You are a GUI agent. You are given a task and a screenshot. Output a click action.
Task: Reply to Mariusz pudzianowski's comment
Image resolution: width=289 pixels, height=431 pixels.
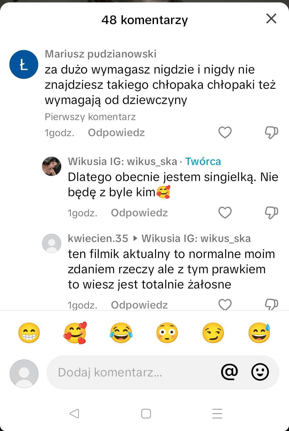pos(116,133)
